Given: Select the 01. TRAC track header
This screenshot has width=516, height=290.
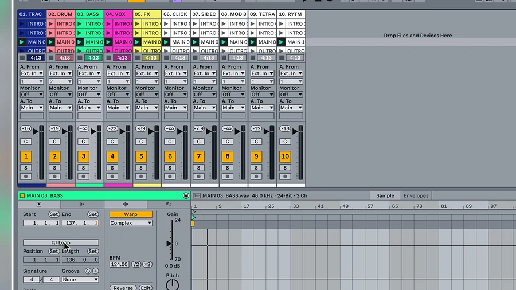Looking at the screenshot, I should coord(32,14).
